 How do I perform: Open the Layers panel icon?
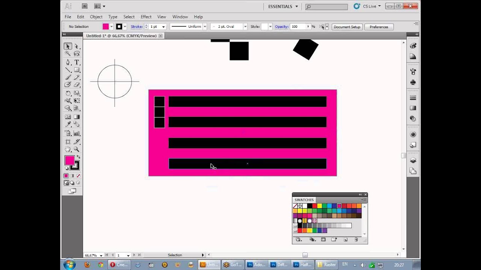413,160
